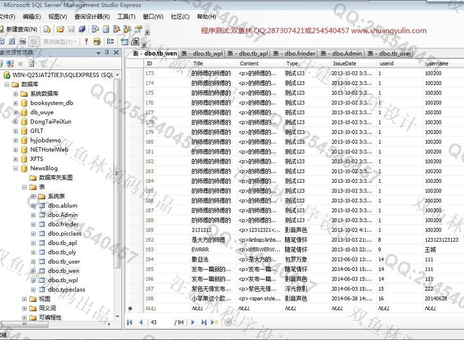
Task: Open Object Explorer via toolbar icon
Action: pos(117,29)
